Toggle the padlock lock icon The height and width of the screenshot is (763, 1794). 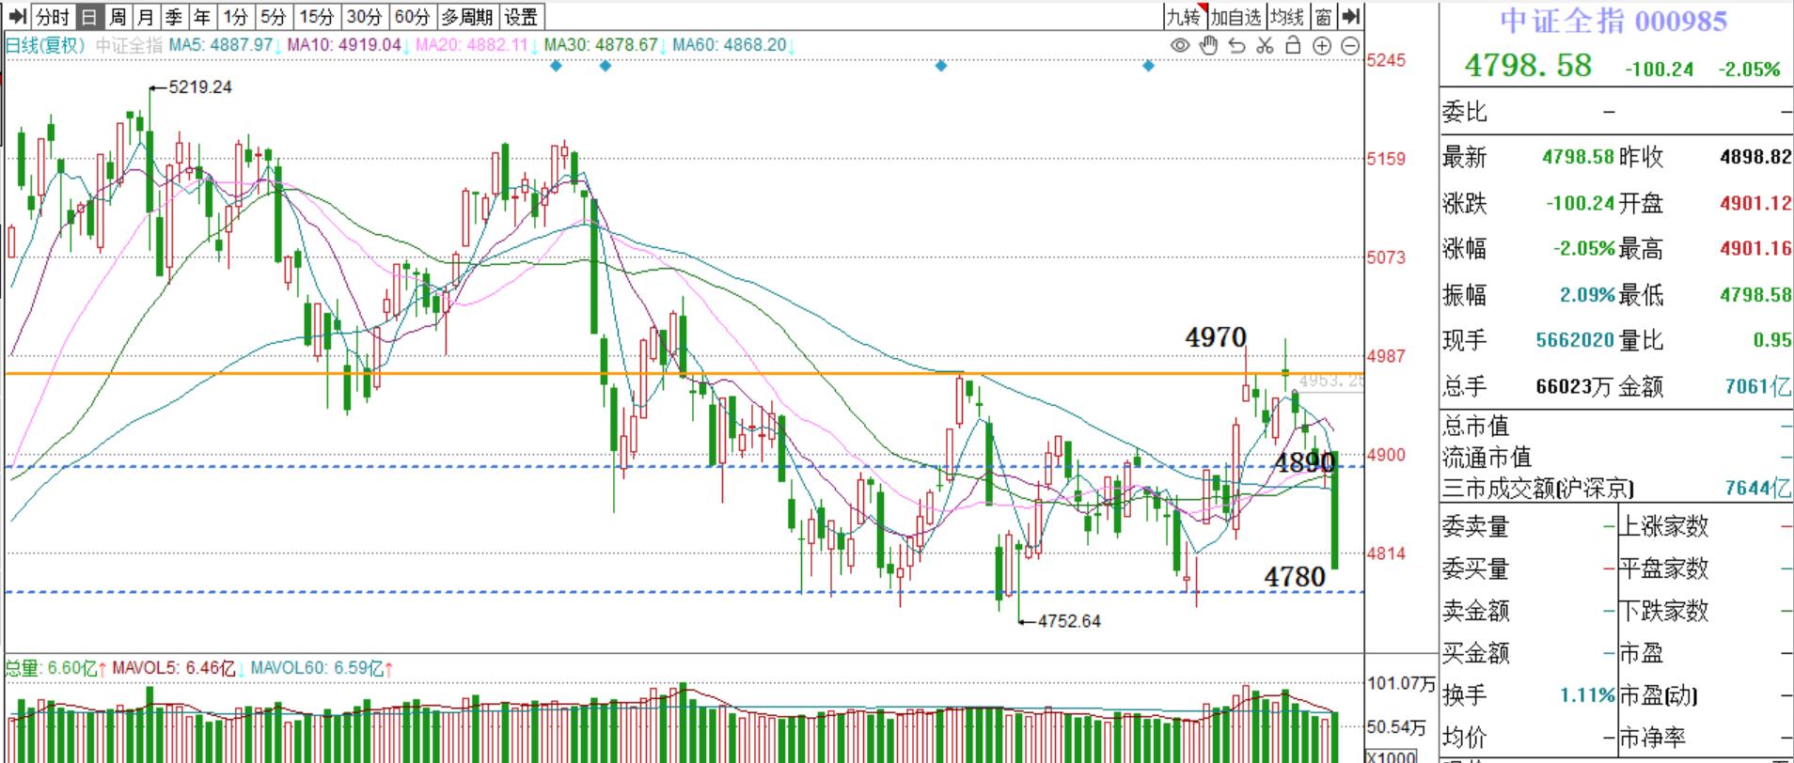point(1293,45)
